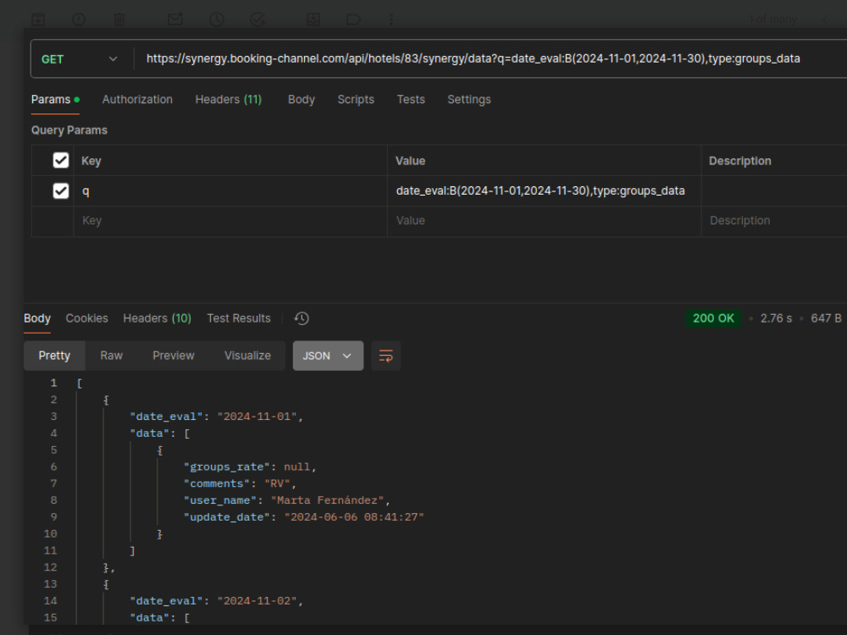Open the response history clock icon
This screenshot has width=847, height=635.
tap(302, 318)
